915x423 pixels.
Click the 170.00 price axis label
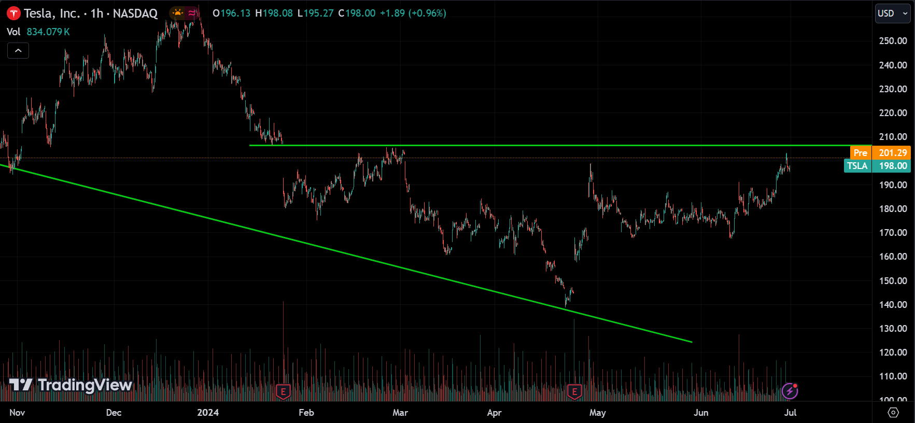click(x=893, y=232)
